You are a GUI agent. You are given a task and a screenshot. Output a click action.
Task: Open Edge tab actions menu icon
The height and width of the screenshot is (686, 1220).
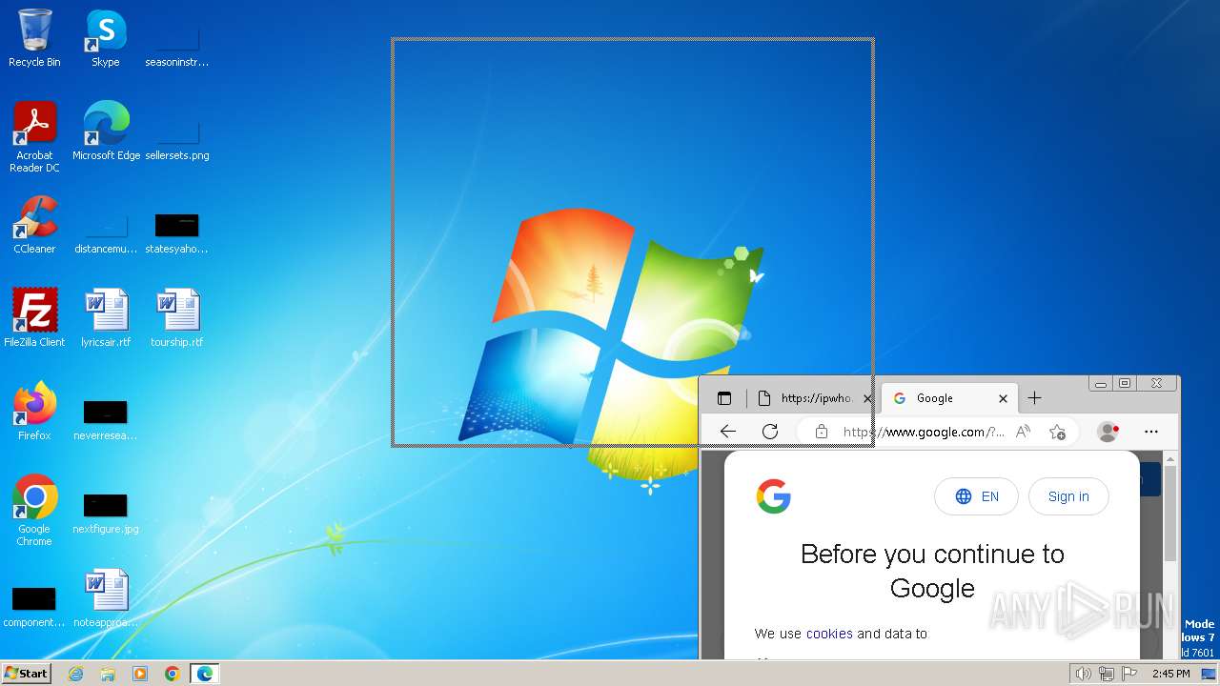tap(724, 398)
